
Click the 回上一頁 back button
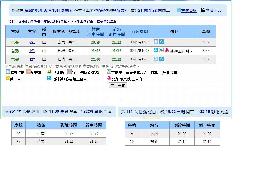coord(118,86)
